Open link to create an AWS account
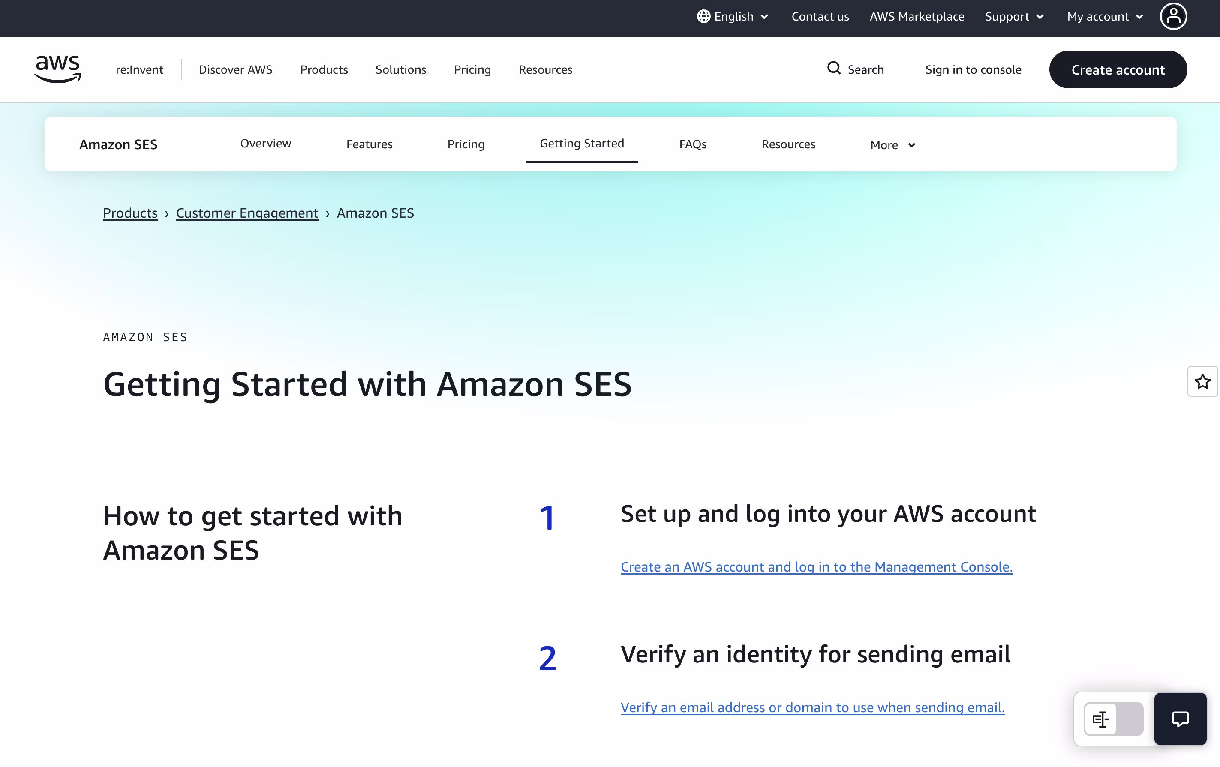 pyautogui.click(x=816, y=567)
